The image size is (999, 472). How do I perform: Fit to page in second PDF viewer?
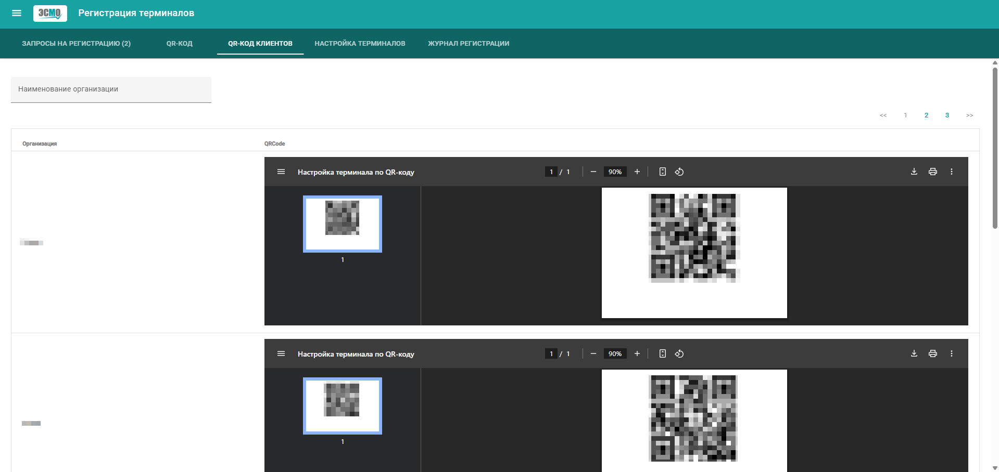pos(663,353)
